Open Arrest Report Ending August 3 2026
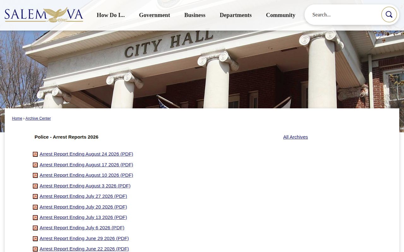Viewport: 404px width, 252px height. coord(85,186)
